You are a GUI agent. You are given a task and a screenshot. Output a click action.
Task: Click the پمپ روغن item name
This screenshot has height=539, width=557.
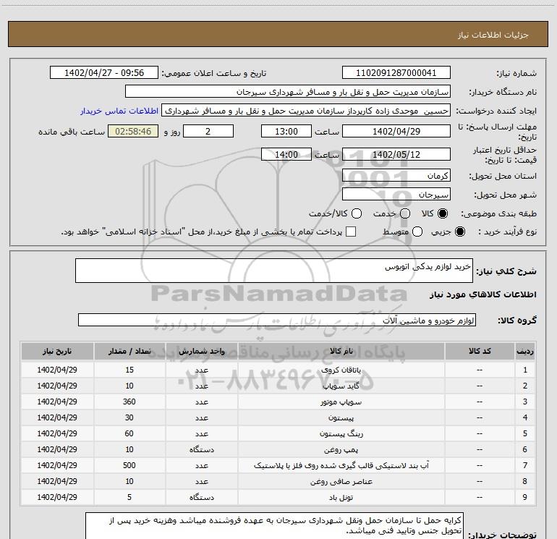click(x=341, y=449)
